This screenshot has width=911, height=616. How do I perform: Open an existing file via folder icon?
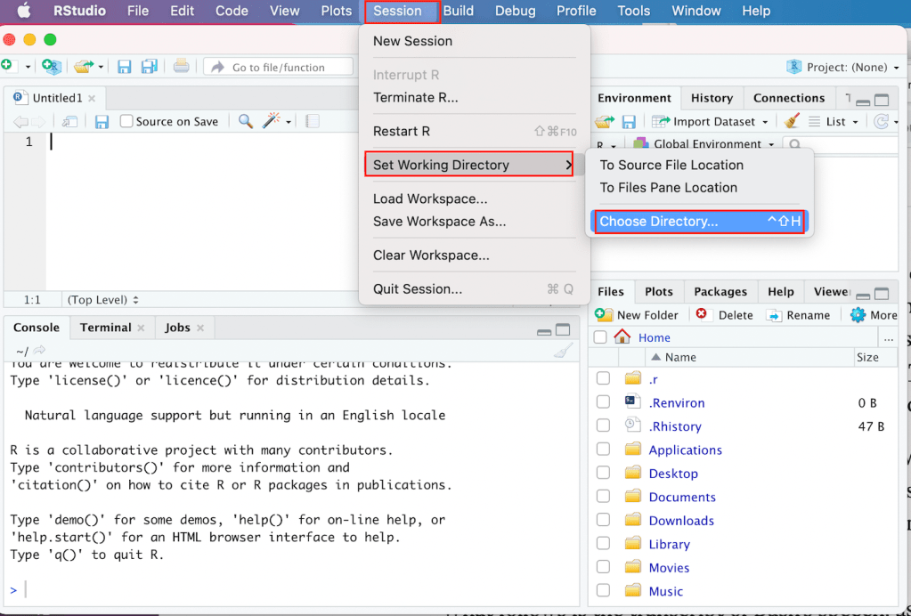pos(84,67)
